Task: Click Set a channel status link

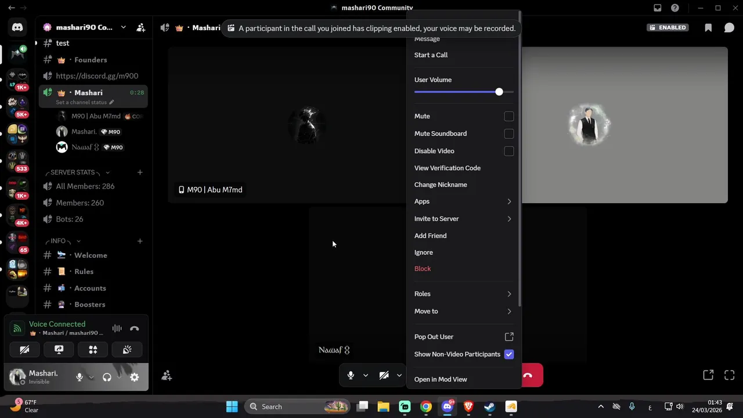Action: point(85,102)
